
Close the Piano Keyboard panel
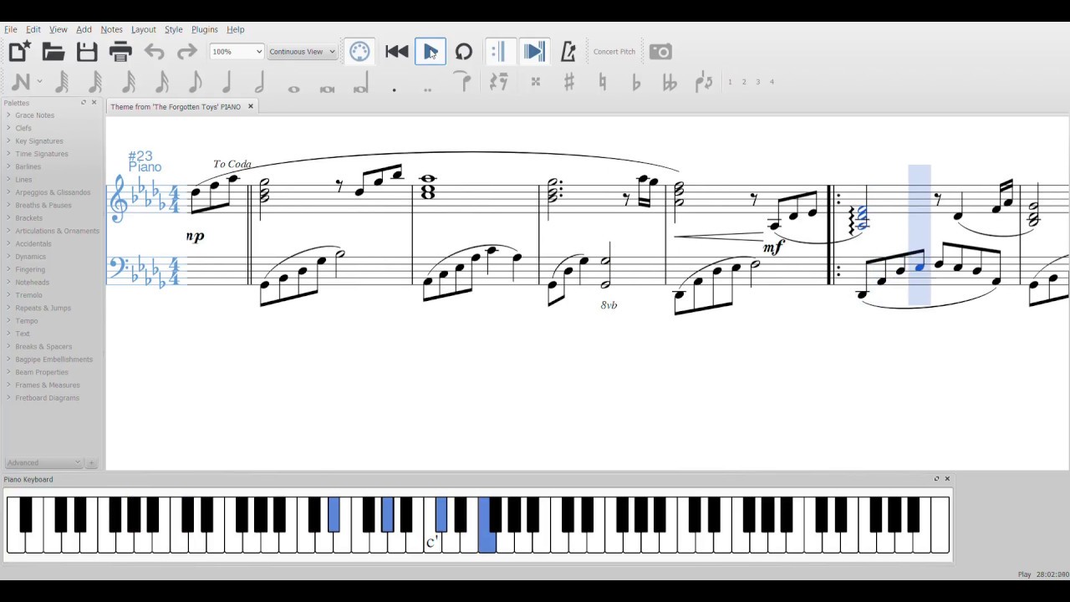tap(947, 479)
